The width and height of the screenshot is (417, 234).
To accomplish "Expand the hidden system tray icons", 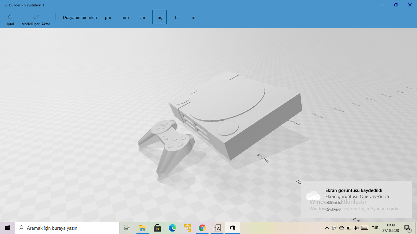I will tap(326, 228).
